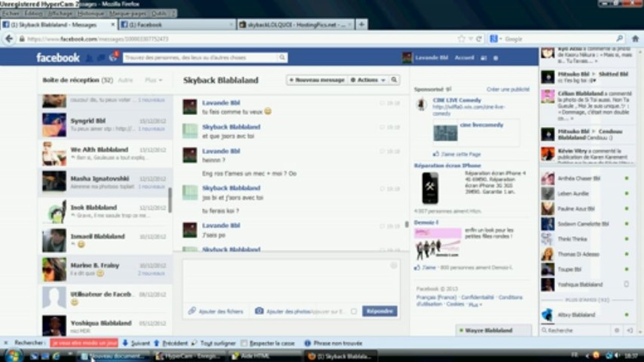Viewport: 644px width, 362px height.
Task: Open the Historique menu
Action: (91, 14)
